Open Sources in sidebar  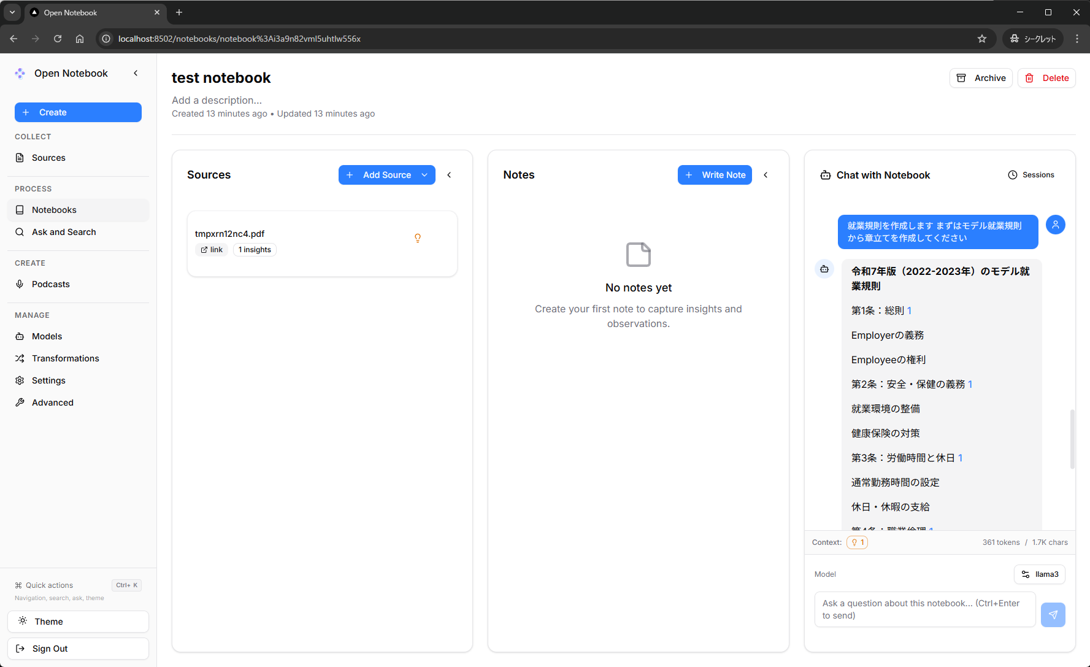coord(78,158)
